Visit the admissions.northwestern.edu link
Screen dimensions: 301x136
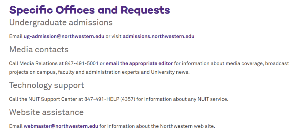click(158, 36)
